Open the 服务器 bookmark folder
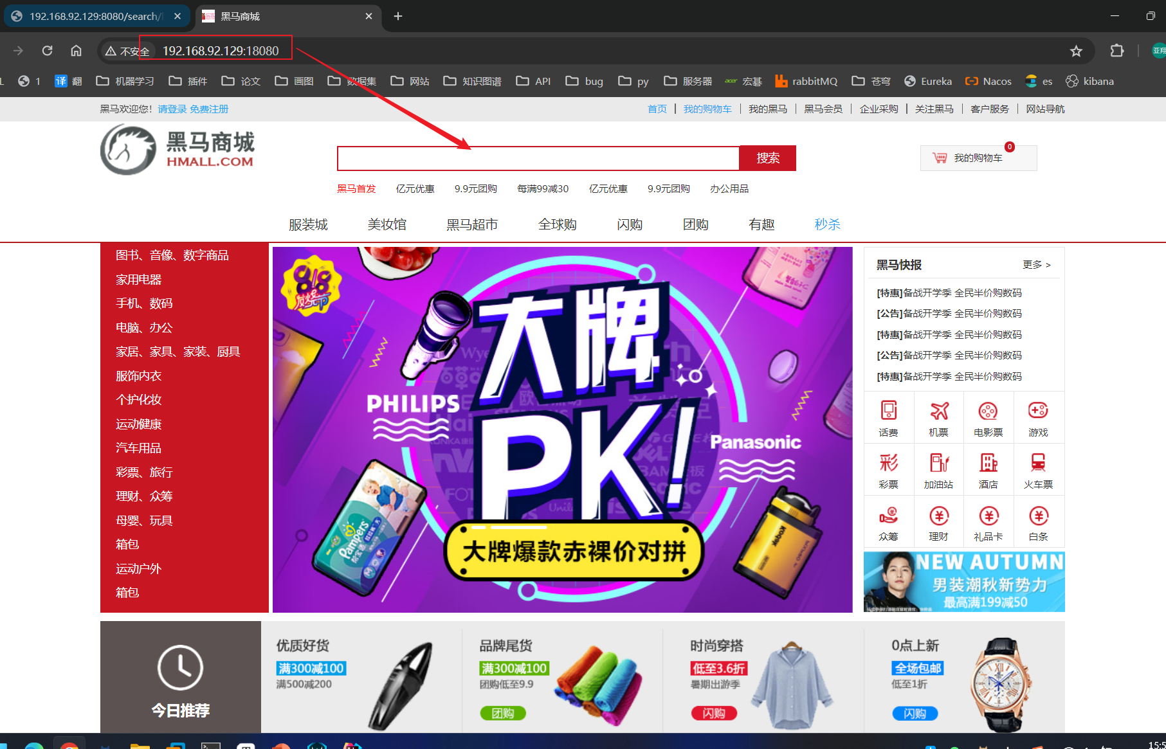Viewport: 1166px width, 749px height. (x=688, y=81)
